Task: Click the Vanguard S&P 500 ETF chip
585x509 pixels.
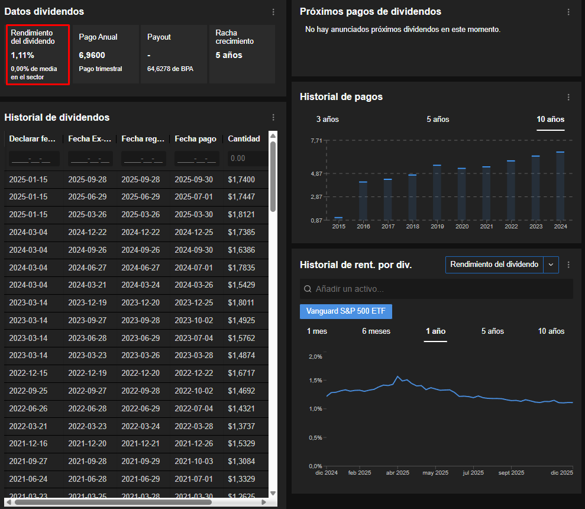Action: click(345, 311)
